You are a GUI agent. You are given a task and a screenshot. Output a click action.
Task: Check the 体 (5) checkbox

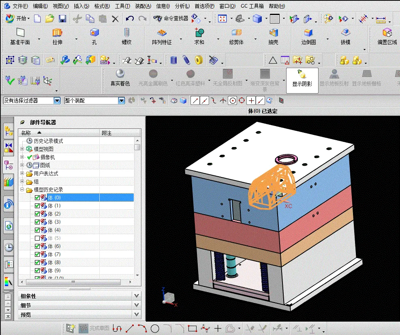pos(37,238)
